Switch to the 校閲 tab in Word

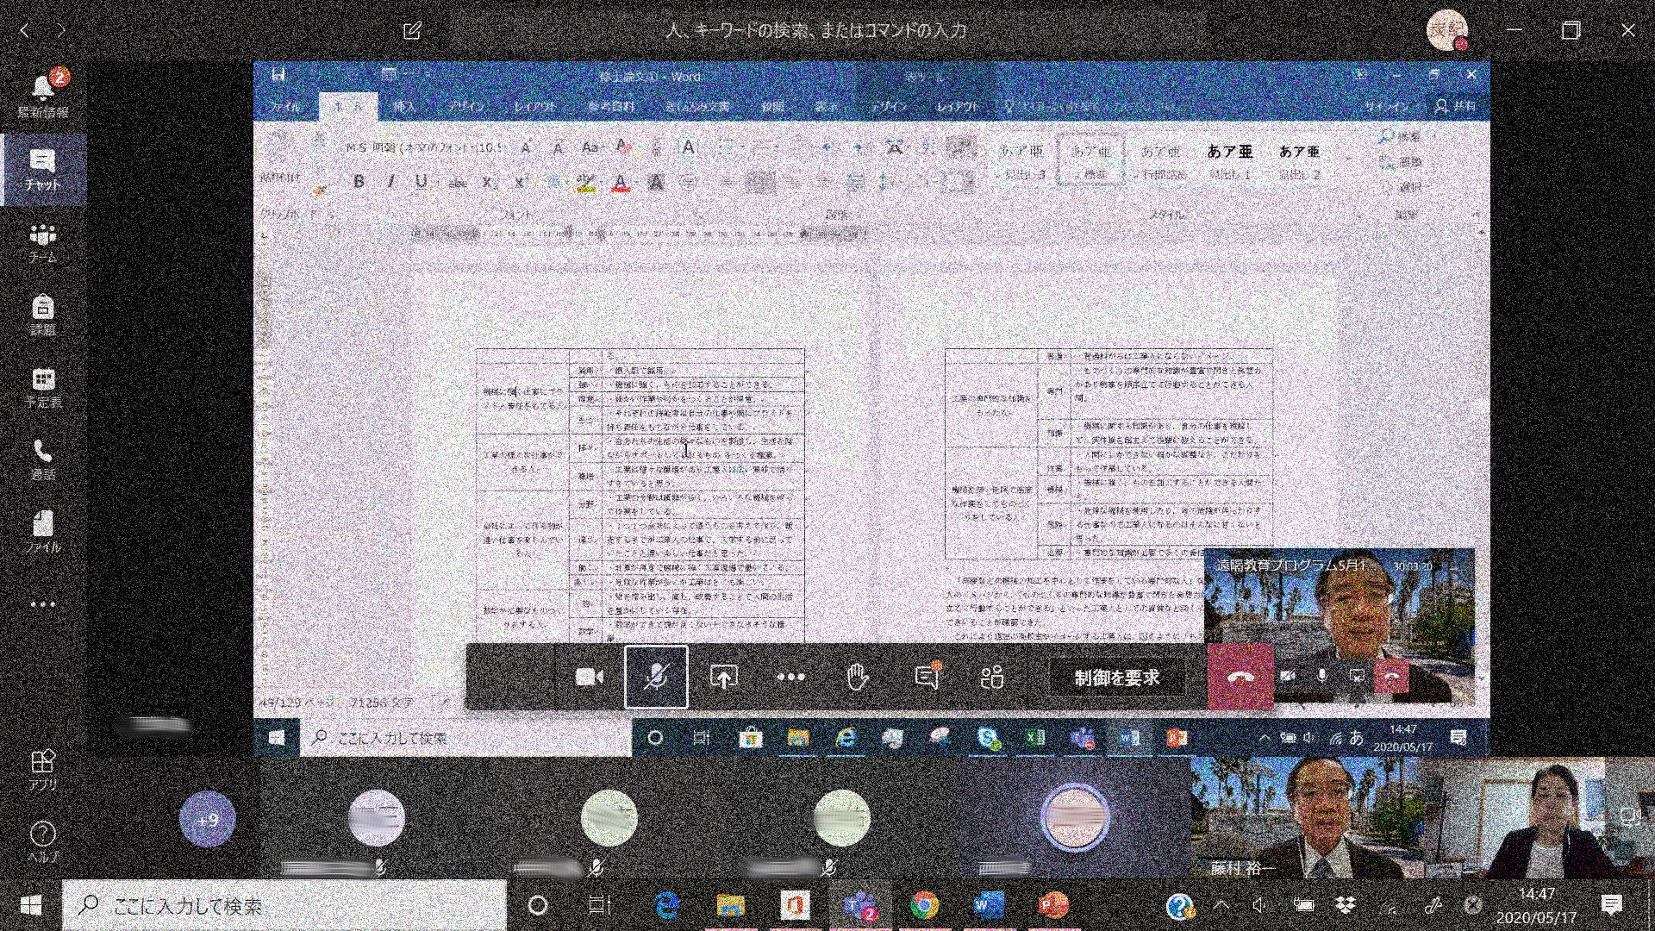[x=772, y=106]
